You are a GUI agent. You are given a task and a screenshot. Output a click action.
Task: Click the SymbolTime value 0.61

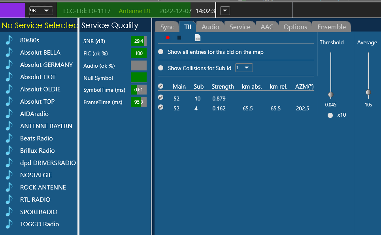point(139,90)
